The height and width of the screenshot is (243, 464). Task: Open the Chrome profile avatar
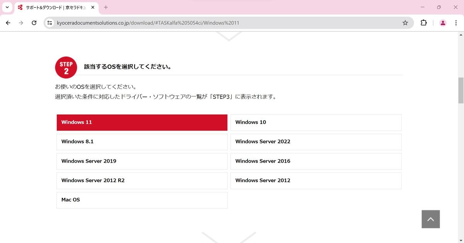[x=443, y=23]
